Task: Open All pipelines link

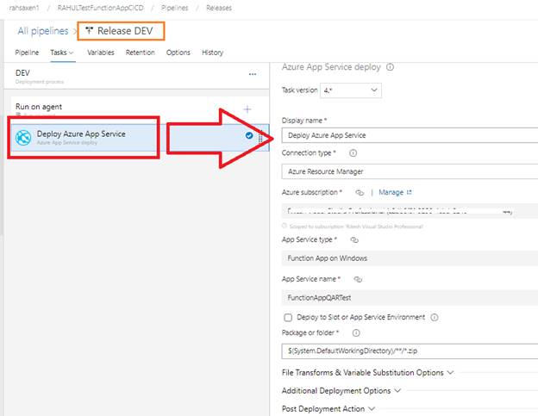Action: tap(43, 31)
